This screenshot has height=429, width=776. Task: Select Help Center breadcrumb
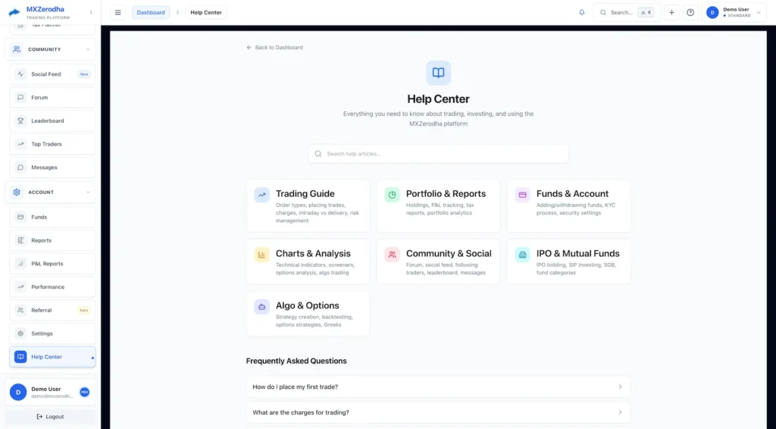click(206, 12)
